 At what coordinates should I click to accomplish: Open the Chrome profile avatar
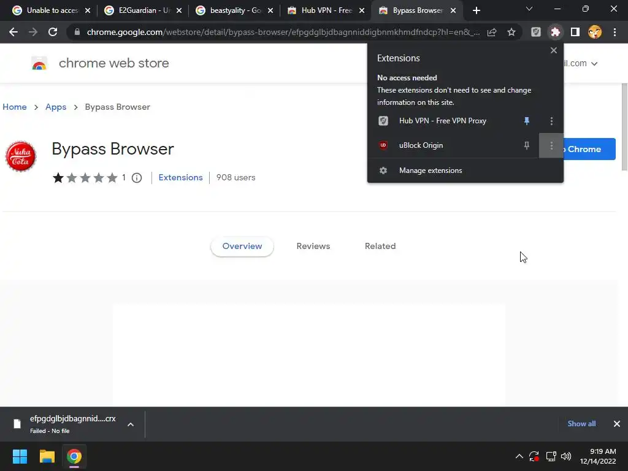pyautogui.click(x=595, y=32)
